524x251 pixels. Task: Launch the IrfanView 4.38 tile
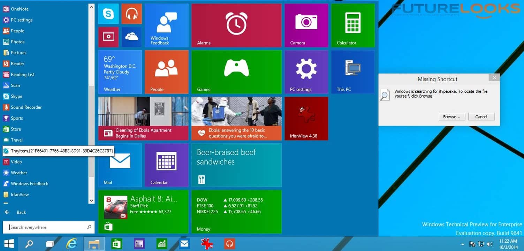[x=306, y=119]
